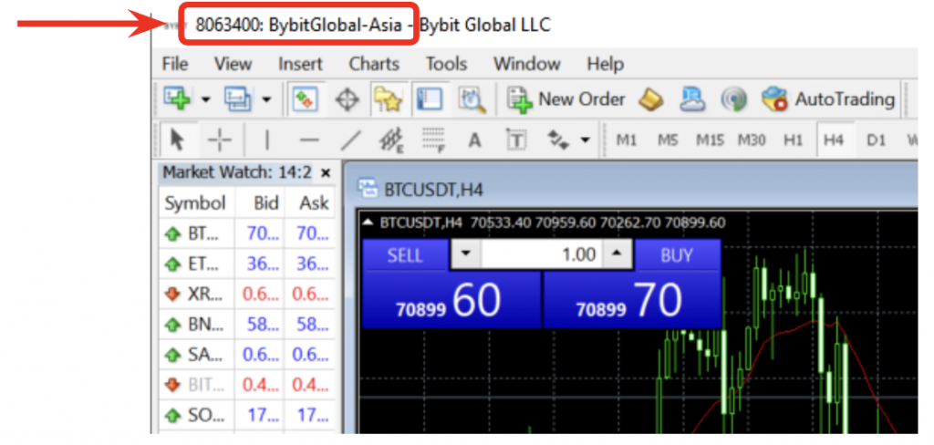The width and height of the screenshot is (934, 445).
Task: Toggle the AutoTrading button
Action: [x=829, y=98]
